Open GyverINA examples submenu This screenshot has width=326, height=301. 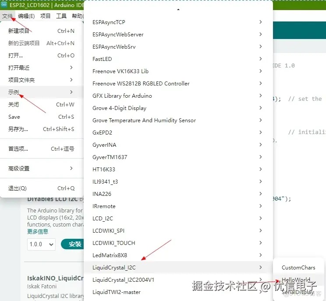pos(178,145)
